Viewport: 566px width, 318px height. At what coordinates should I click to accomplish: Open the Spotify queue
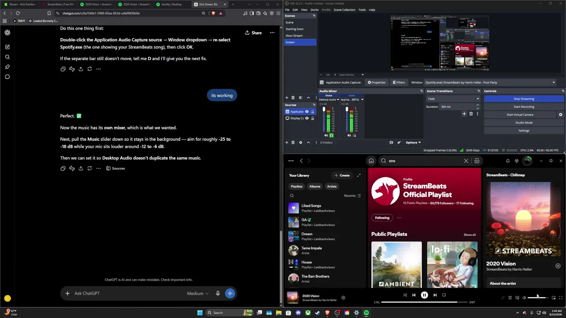(x=510, y=298)
